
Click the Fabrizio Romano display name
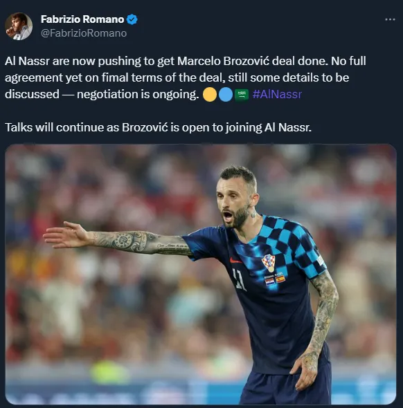coord(82,19)
